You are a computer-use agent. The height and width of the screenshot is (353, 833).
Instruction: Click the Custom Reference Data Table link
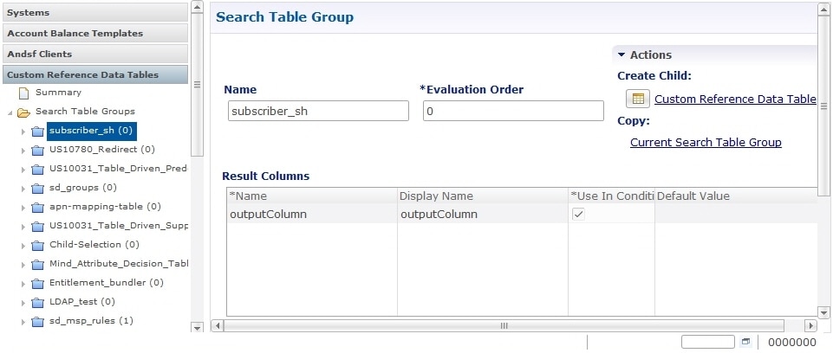735,99
